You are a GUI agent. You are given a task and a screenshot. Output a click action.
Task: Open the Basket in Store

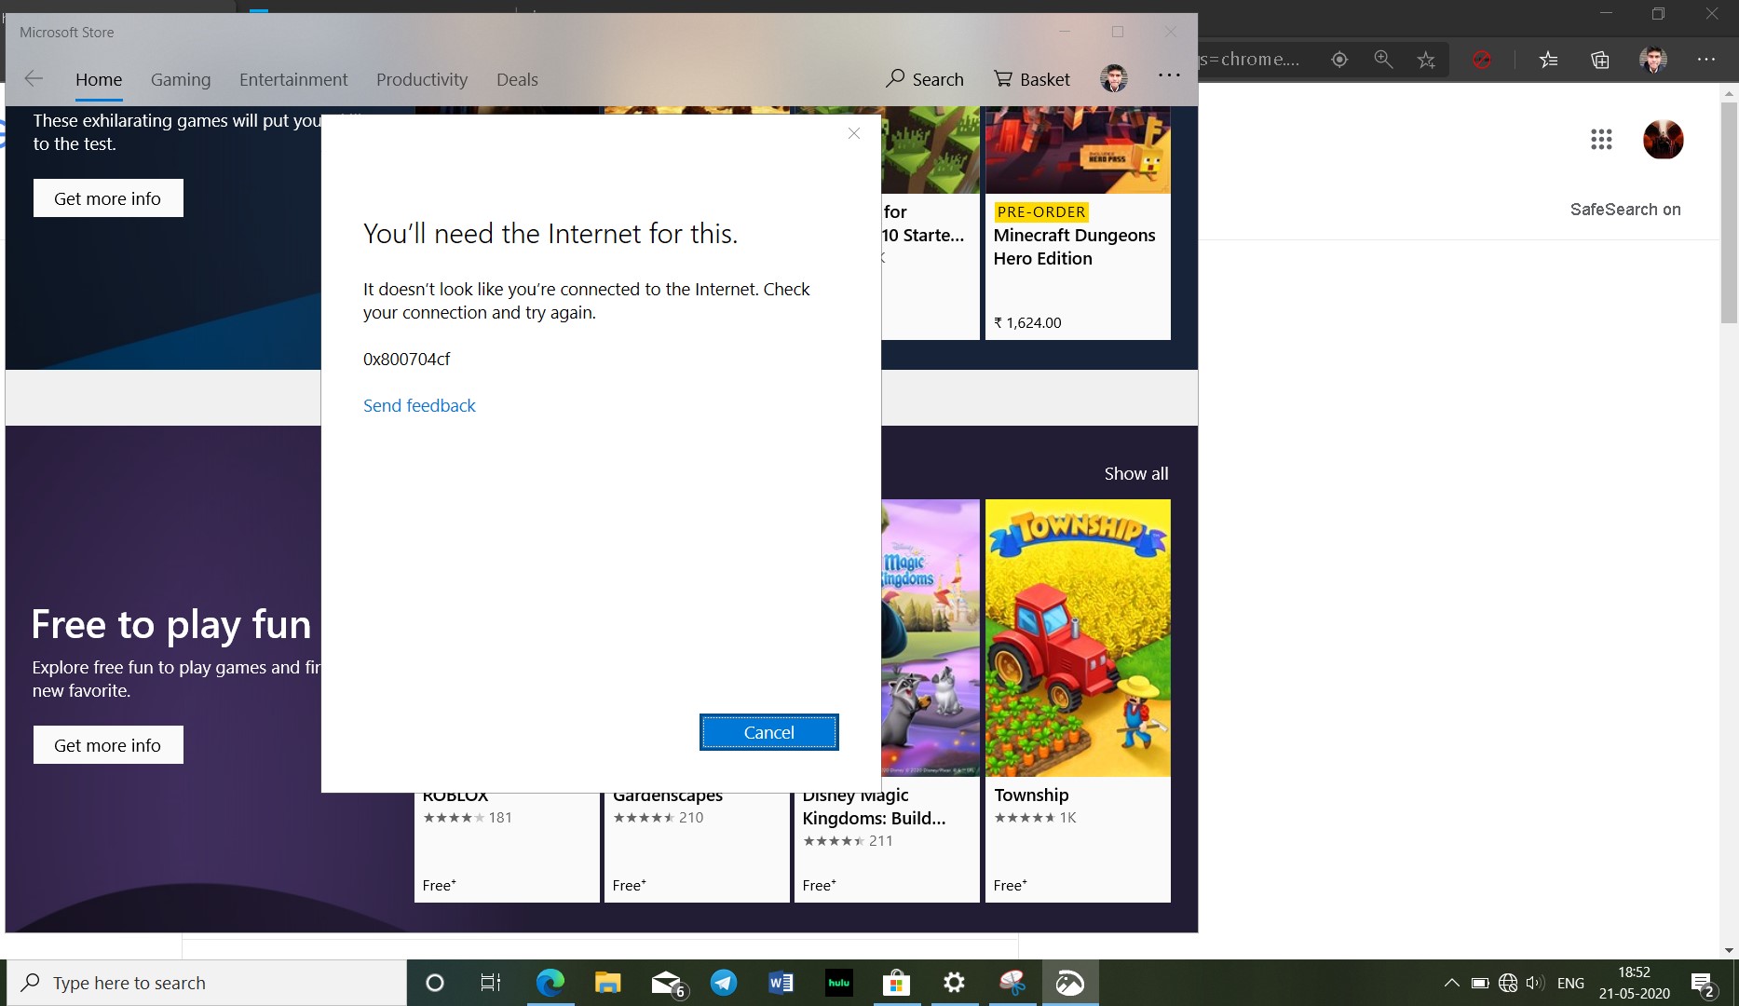1032,79
